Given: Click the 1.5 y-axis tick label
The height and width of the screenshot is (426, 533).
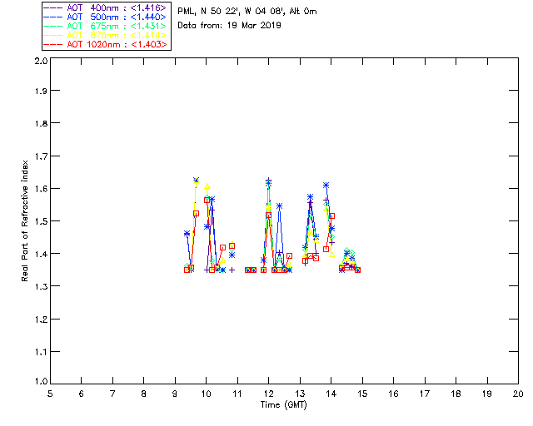Looking at the screenshot, I should [40, 222].
